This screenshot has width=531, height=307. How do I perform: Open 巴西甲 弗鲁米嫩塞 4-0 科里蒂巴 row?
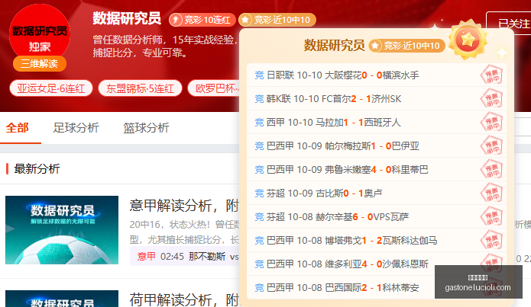click(377, 170)
